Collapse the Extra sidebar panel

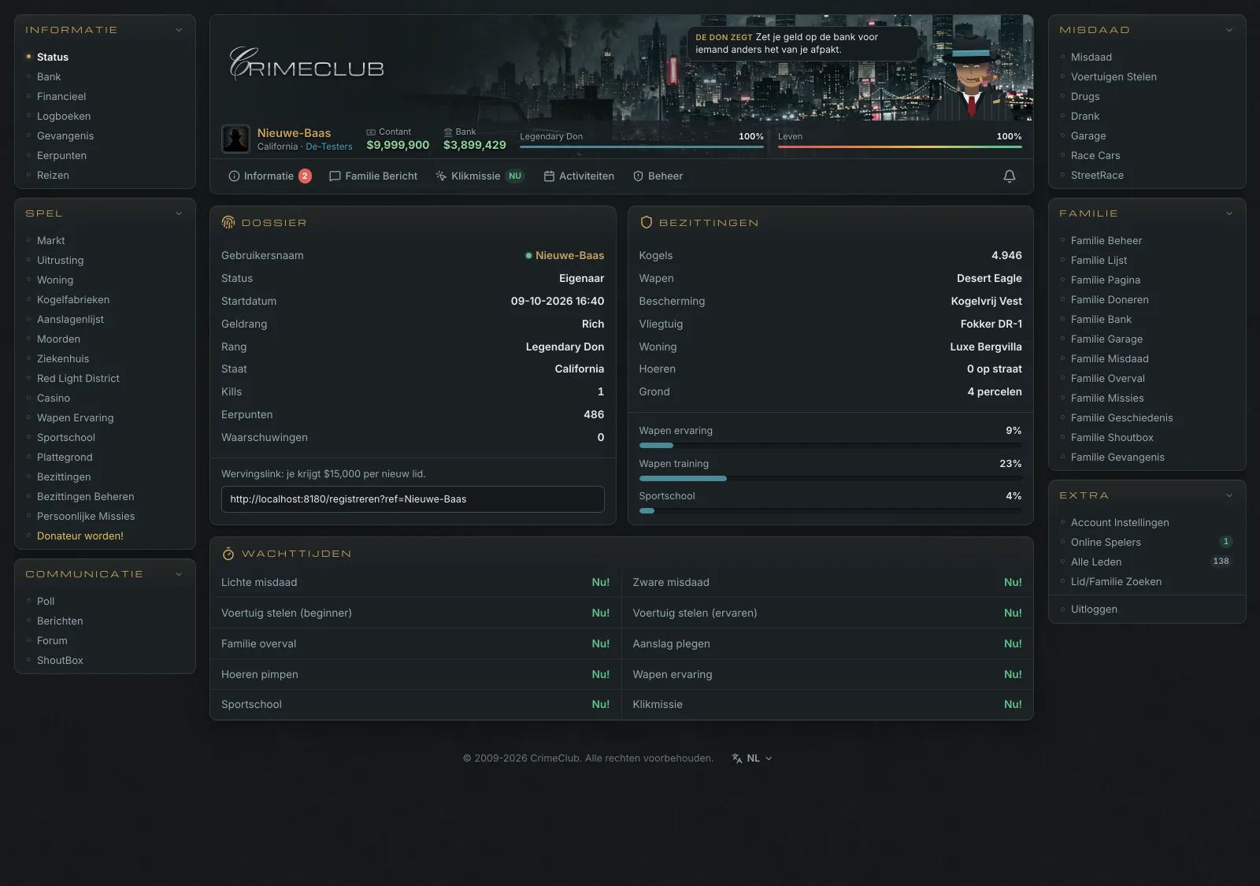(1229, 495)
